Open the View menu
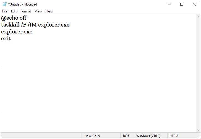The height and width of the screenshot is (139, 201). (x=38, y=11)
